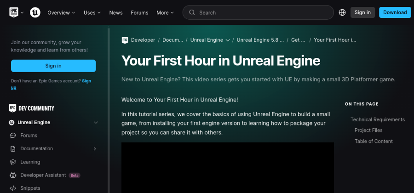
Task: Open Developer Assistant in sidebar
Action: click(x=43, y=175)
